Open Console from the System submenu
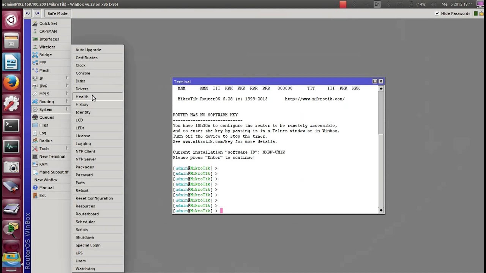 click(x=98, y=73)
